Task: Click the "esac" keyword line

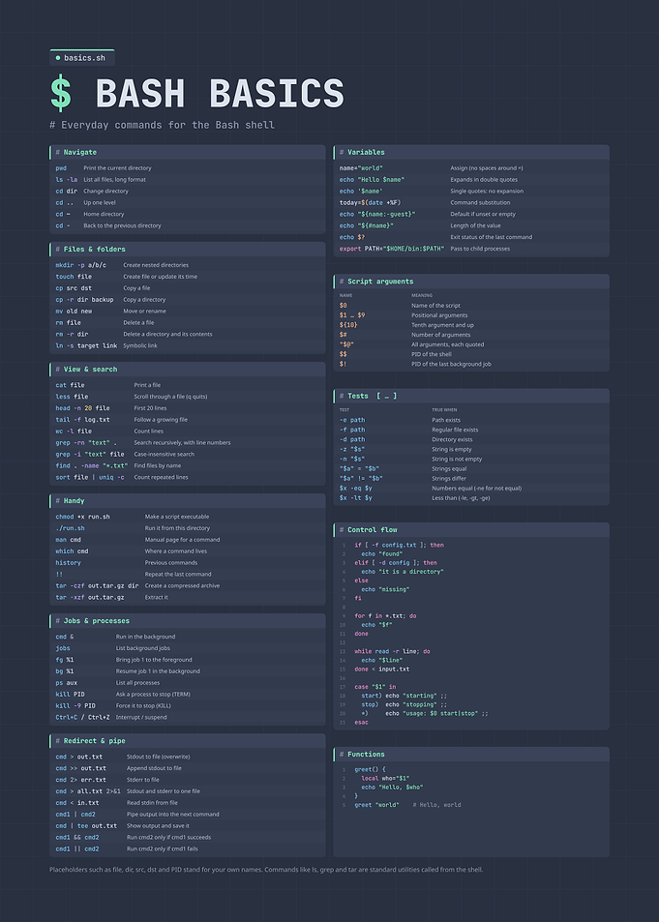Action: [361, 722]
